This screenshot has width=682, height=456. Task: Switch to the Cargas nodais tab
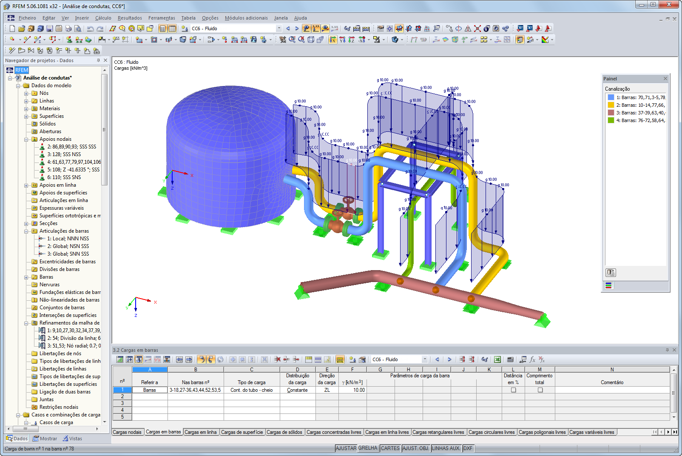(127, 432)
